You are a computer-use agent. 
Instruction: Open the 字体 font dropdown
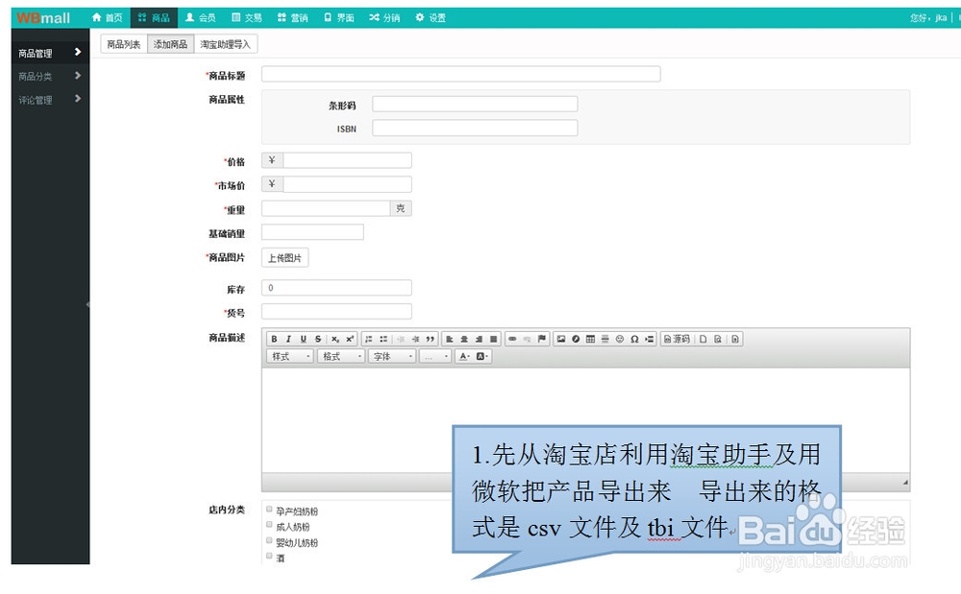click(x=390, y=357)
